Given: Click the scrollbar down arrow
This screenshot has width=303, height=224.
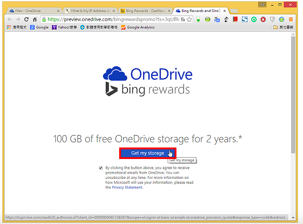Looking at the screenshot, I should (x=293, y=218).
